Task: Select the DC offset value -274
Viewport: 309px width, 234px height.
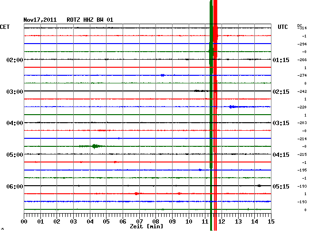Action: coord(302,75)
